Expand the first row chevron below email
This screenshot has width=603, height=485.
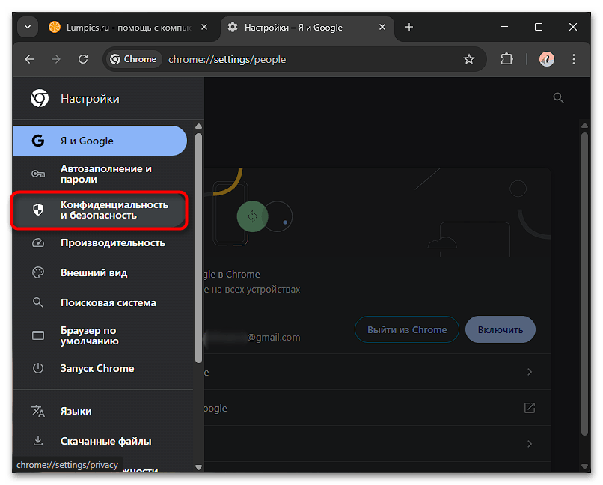530,372
